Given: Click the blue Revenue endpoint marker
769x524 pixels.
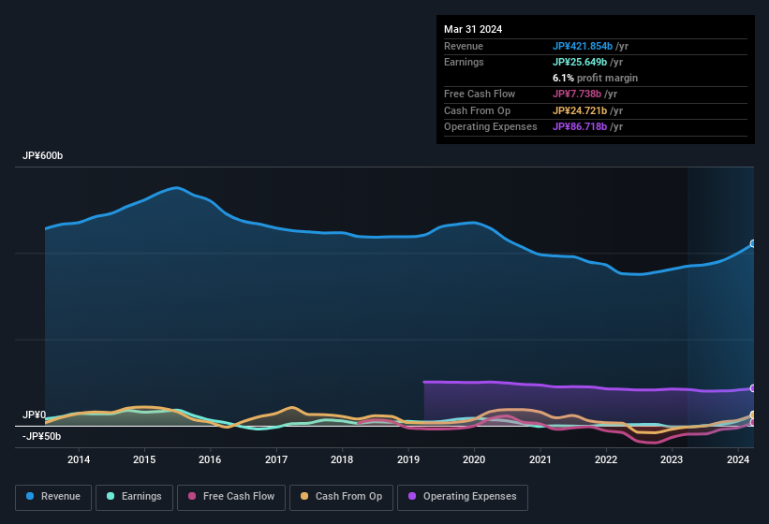Looking at the screenshot, I should (x=753, y=243).
